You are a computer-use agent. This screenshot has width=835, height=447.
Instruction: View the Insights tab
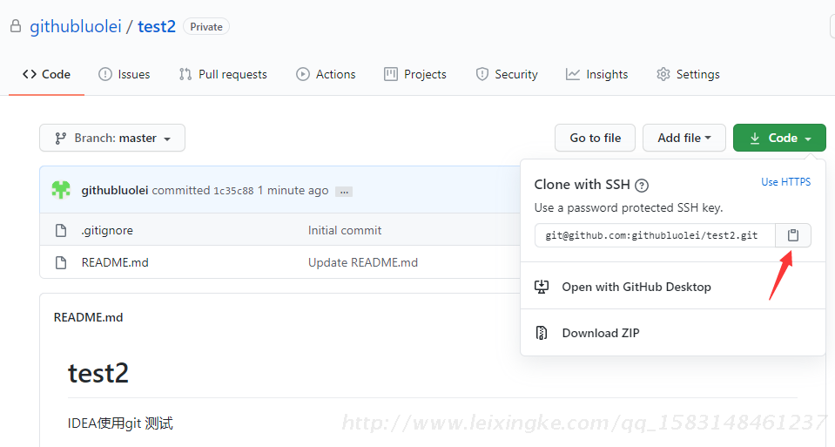click(x=596, y=74)
